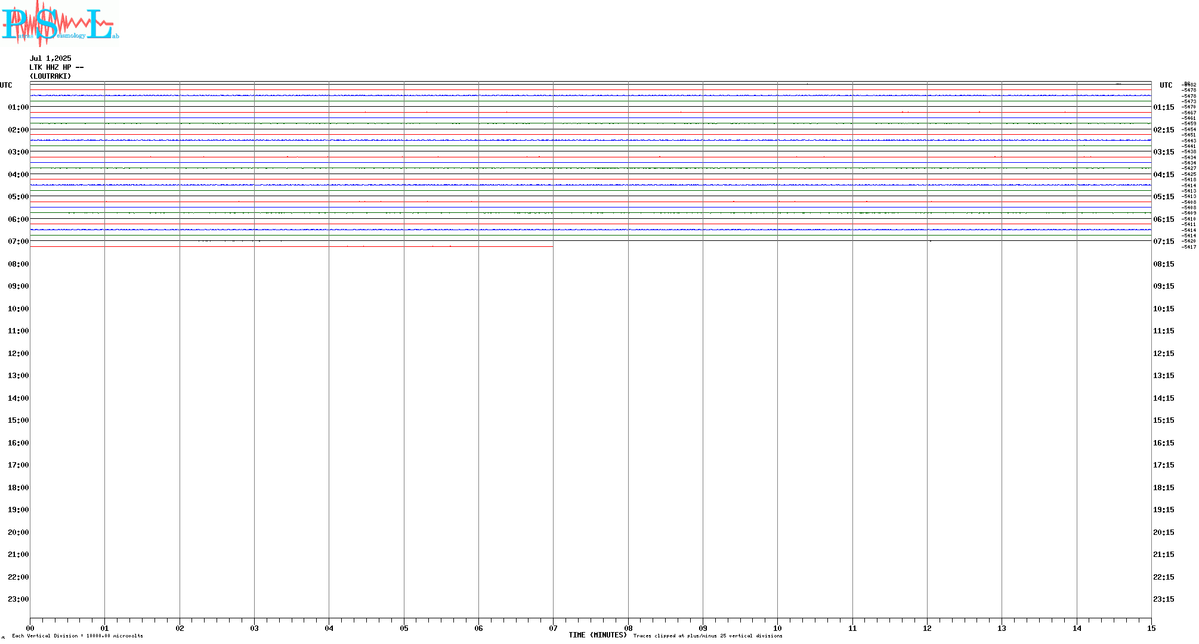
Task: Click the '07:15' time label
Action: click(x=1164, y=241)
